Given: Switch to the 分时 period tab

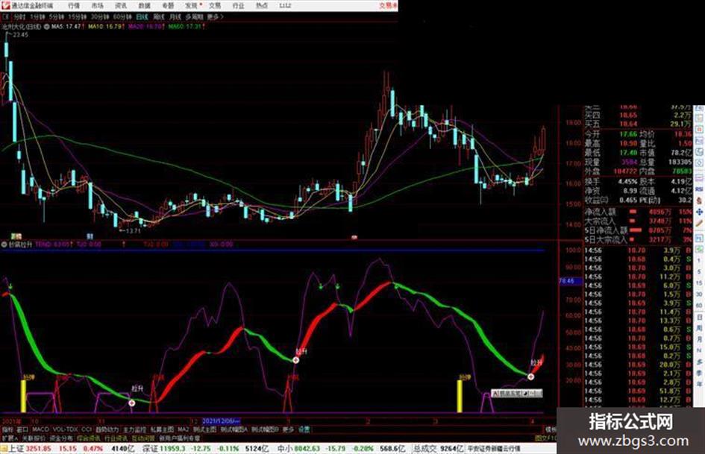Looking at the screenshot, I should (x=19, y=17).
